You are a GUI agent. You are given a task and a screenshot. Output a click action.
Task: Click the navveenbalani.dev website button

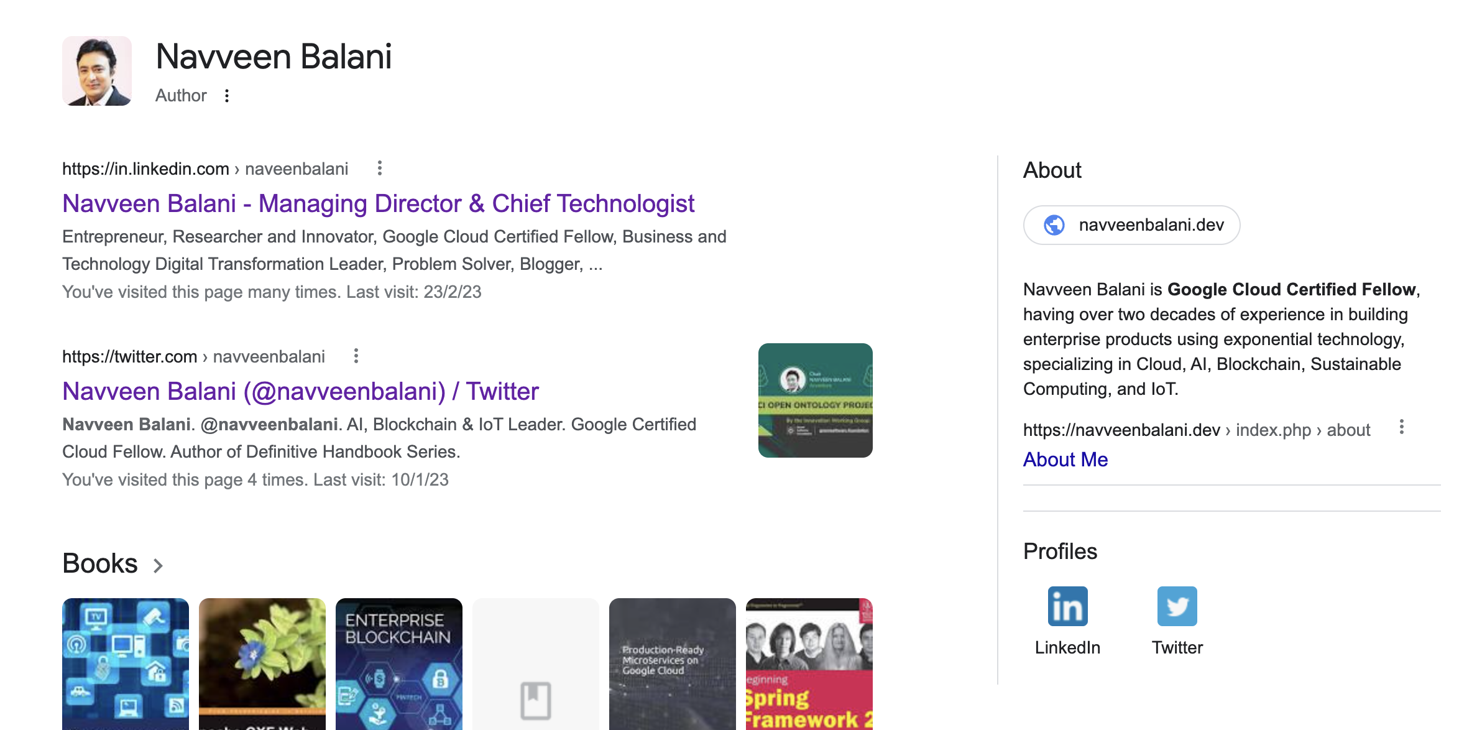tap(1131, 225)
